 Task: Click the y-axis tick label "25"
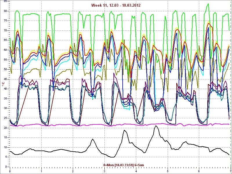(5, 118)
